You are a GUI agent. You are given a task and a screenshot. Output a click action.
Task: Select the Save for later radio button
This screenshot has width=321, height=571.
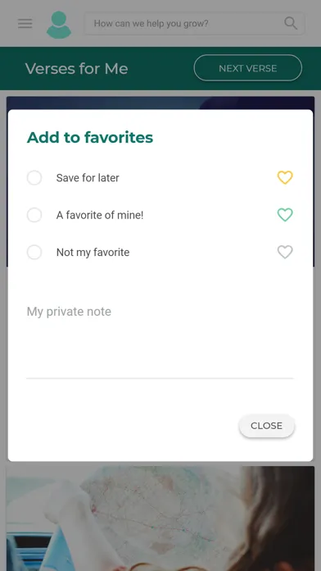[34, 178]
